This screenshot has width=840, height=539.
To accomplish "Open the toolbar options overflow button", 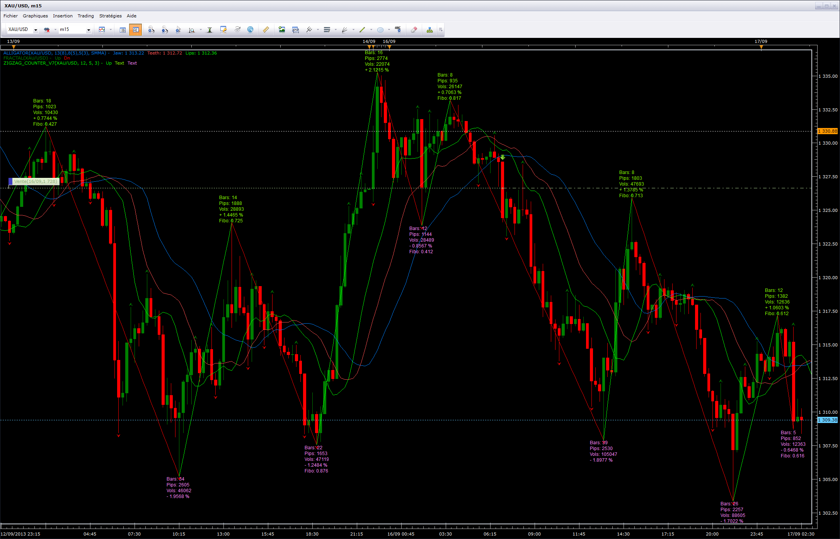I will (x=441, y=30).
